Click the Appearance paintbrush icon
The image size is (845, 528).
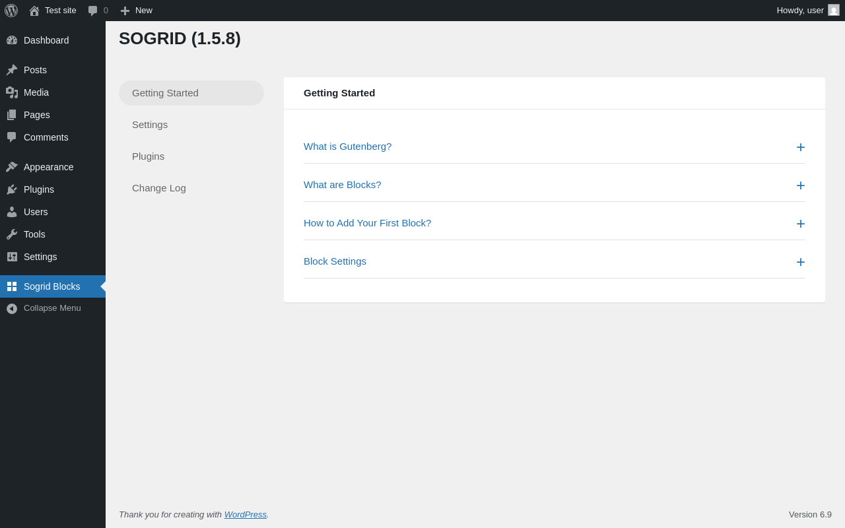[12, 167]
